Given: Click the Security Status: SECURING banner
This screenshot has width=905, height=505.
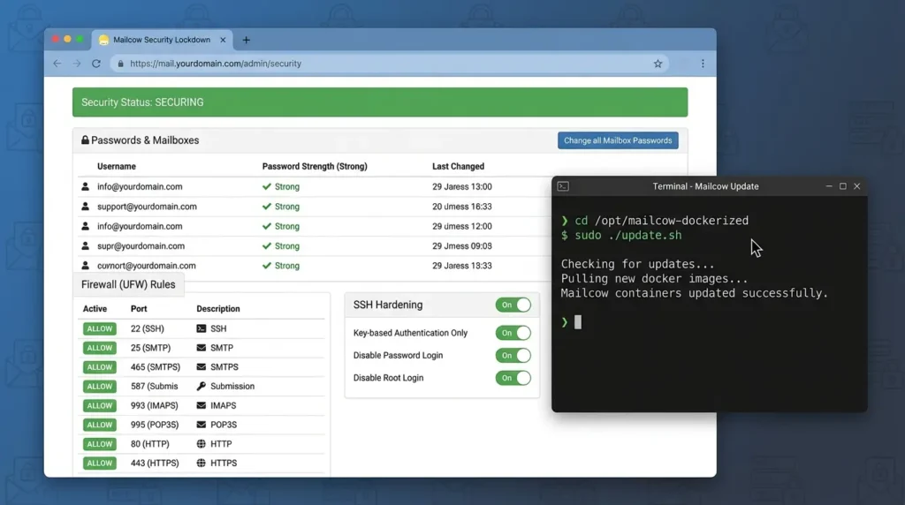Looking at the screenshot, I should 380,102.
